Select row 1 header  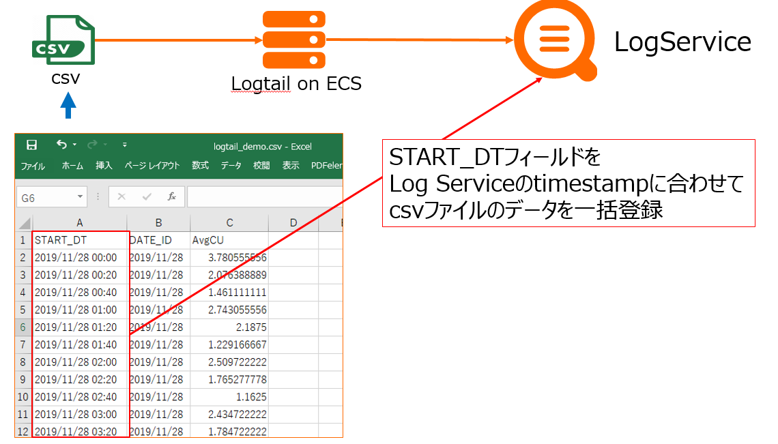point(23,241)
